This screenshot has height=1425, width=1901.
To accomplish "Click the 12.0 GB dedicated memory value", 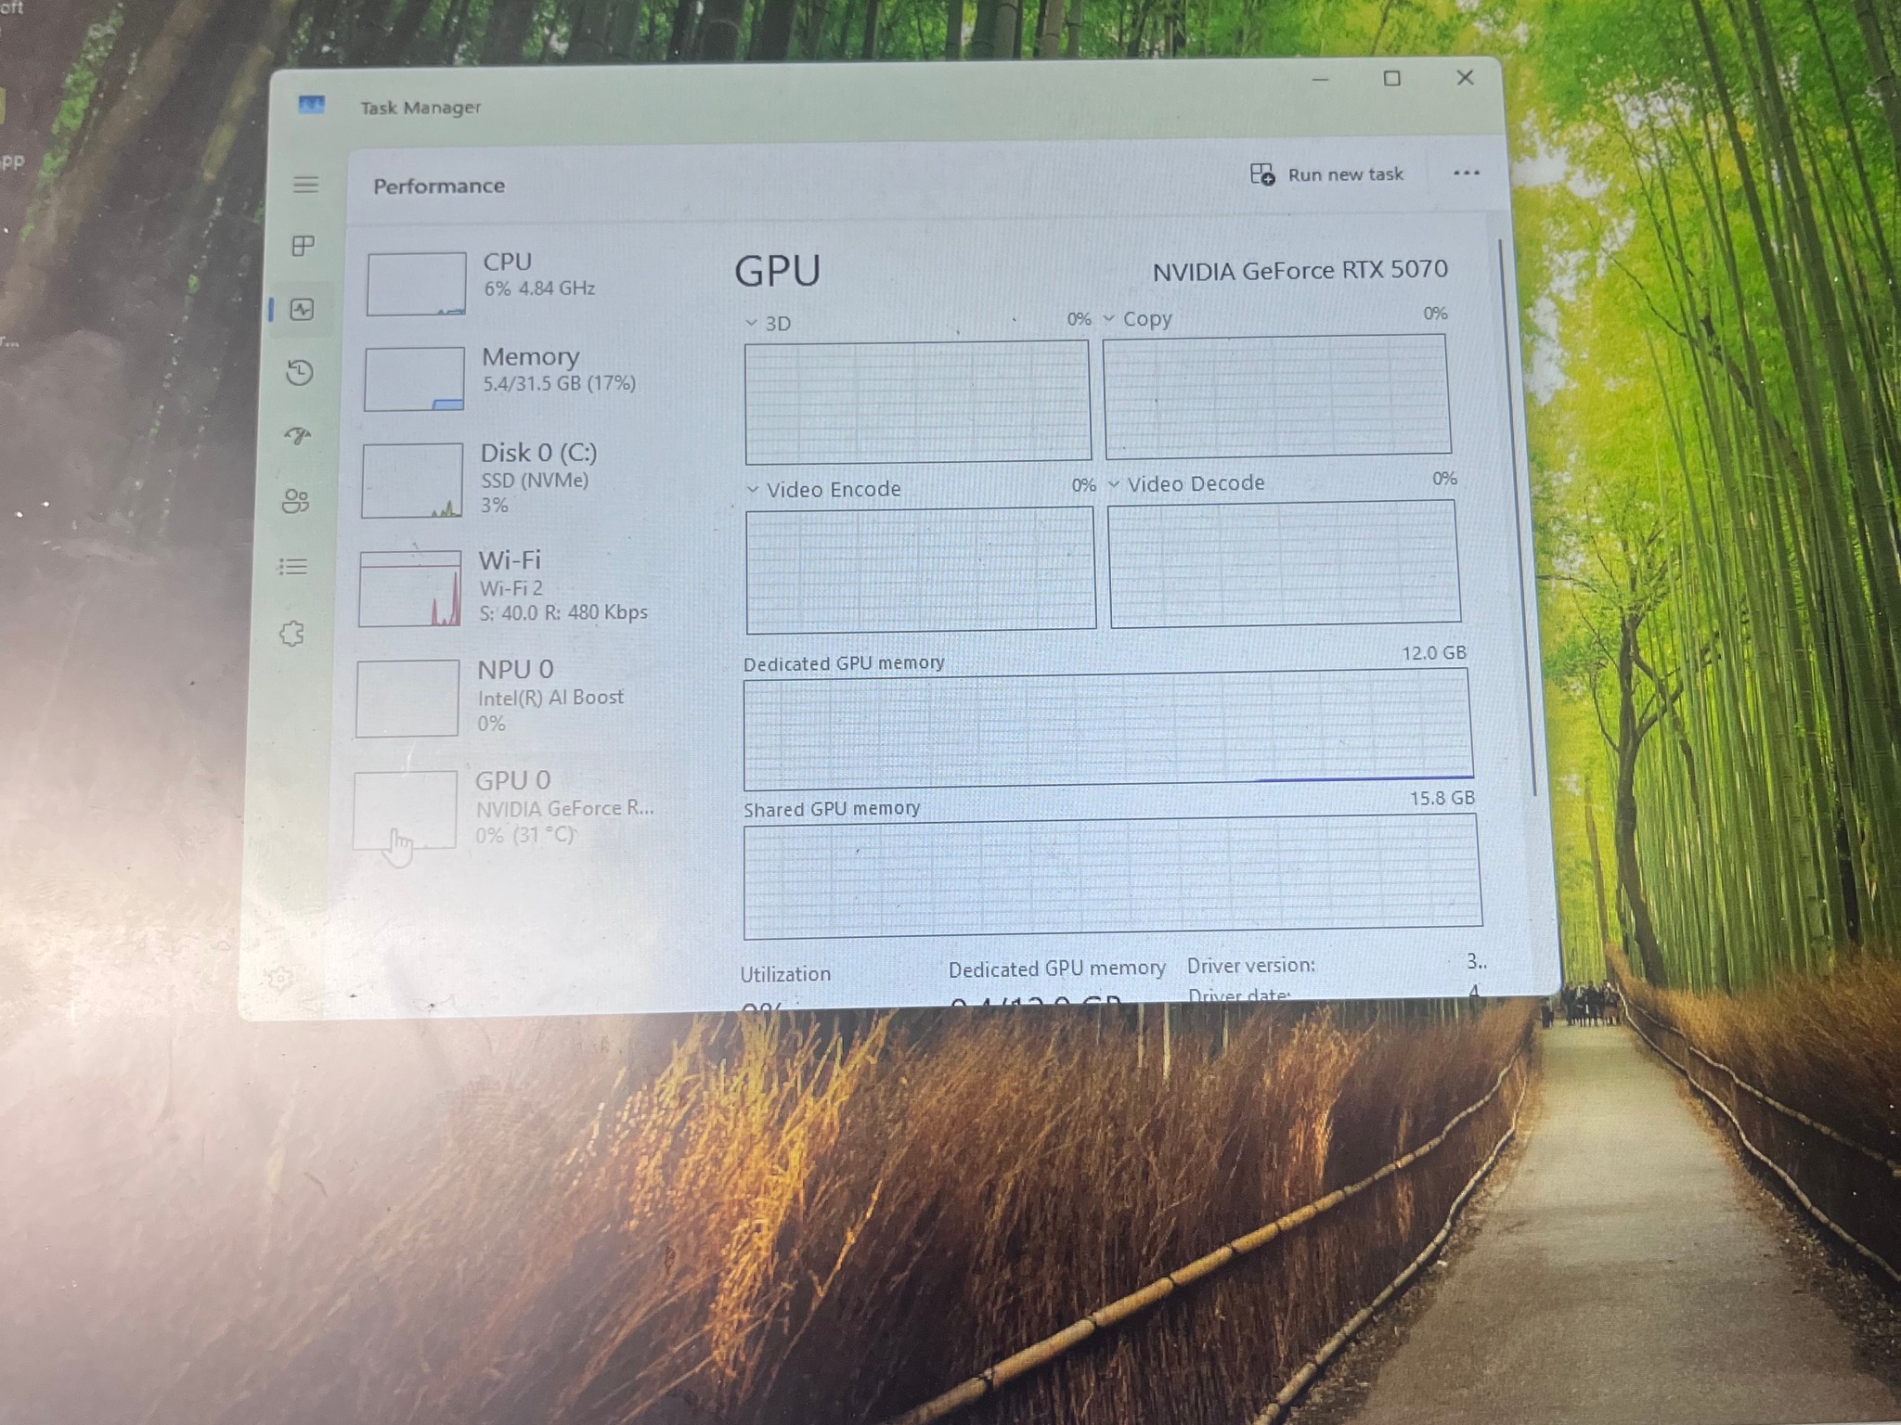I will [1433, 653].
